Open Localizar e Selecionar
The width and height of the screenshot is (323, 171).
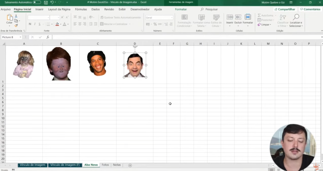click(x=296, y=20)
